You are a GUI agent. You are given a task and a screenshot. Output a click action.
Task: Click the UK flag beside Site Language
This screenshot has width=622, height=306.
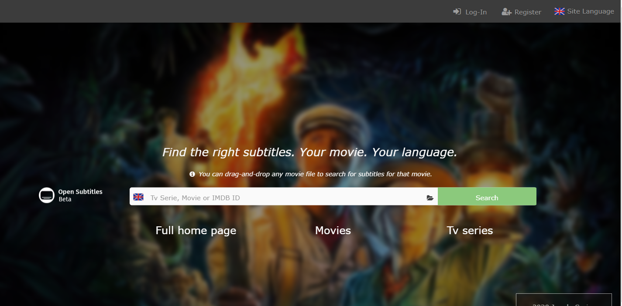(x=559, y=11)
